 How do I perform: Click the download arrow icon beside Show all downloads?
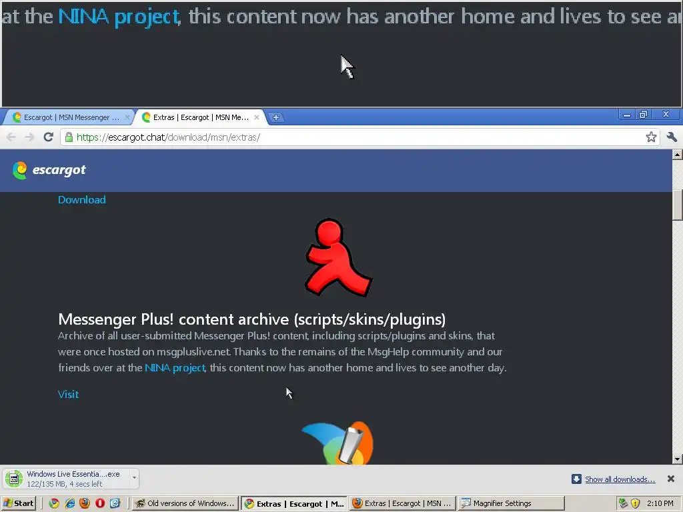tap(576, 479)
